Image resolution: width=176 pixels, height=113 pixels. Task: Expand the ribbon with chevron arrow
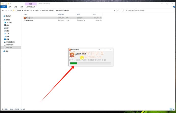(x=172, y=7)
